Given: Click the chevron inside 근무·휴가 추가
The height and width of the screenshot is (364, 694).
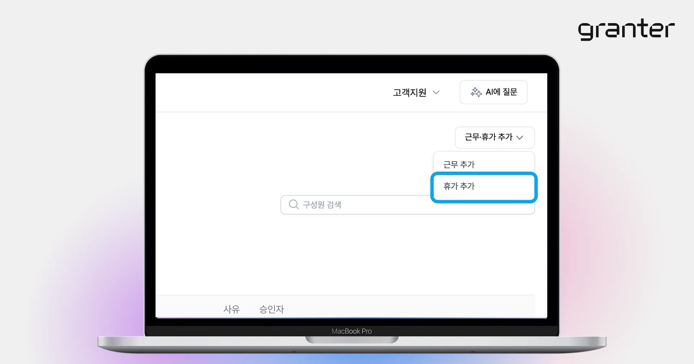Looking at the screenshot, I should pyautogui.click(x=520, y=138).
